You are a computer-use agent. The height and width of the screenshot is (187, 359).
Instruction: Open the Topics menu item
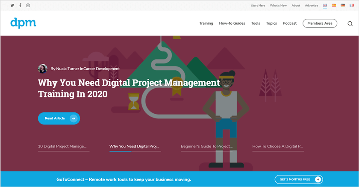pyautogui.click(x=271, y=23)
